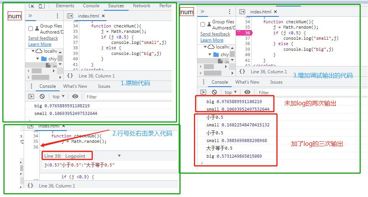Toggle device toolbar icon in top-left panel

pyautogui.click(x=42, y=6)
